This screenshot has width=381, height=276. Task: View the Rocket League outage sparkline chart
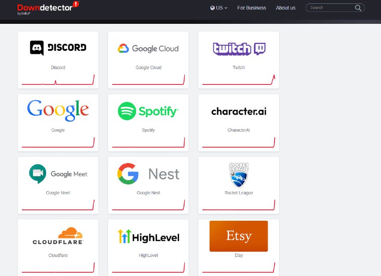239,205
